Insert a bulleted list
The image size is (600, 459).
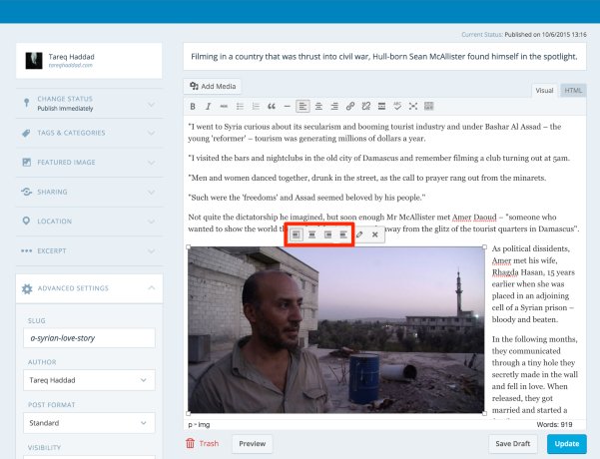click(x=240, y=107)
